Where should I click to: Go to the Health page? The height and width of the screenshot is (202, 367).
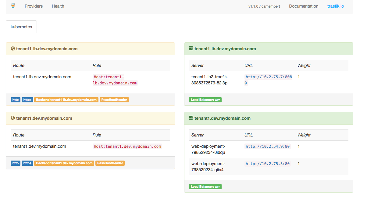coord(58,6)
